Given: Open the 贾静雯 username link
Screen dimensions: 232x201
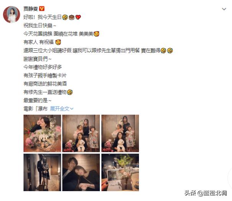Looking at the screenshot, I should 31,9.
